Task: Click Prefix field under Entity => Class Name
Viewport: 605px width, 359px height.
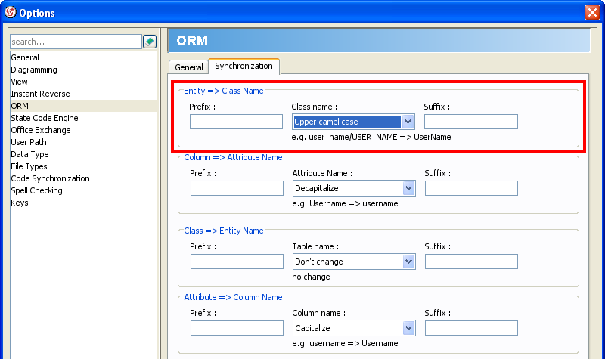Action: 236,122
